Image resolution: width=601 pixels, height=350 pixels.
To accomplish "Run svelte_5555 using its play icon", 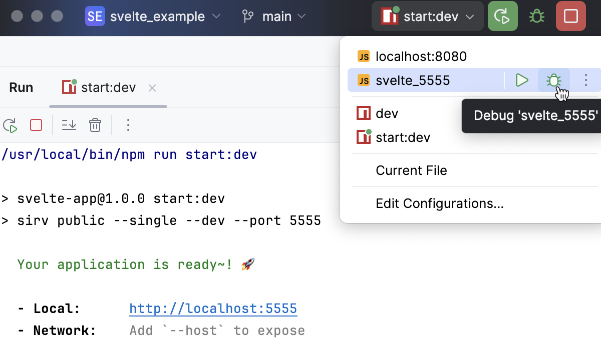I will click(522, 80).
